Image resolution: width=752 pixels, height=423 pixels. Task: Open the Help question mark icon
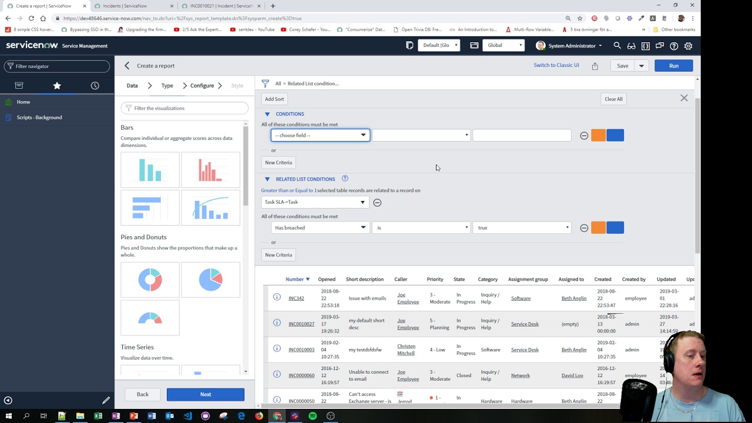(674, 45)
